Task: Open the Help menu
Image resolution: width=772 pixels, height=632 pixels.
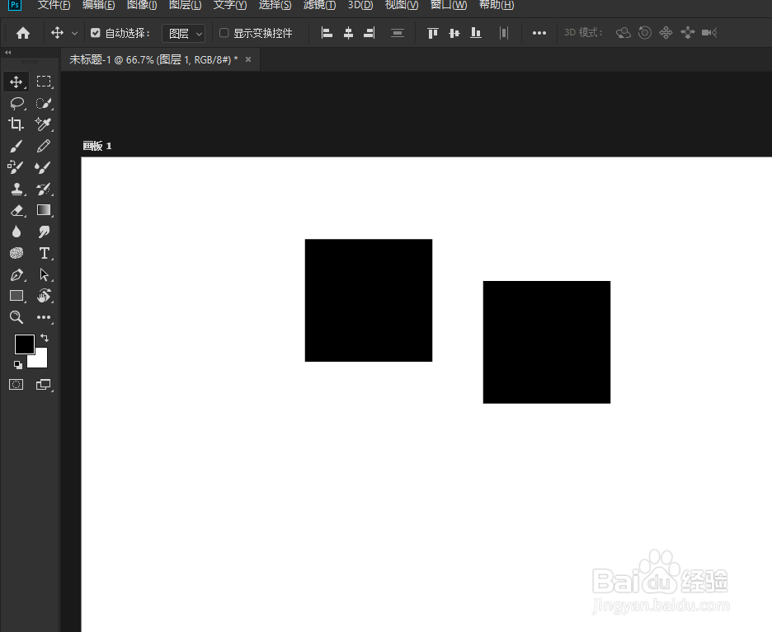Action: click(497, 6)
